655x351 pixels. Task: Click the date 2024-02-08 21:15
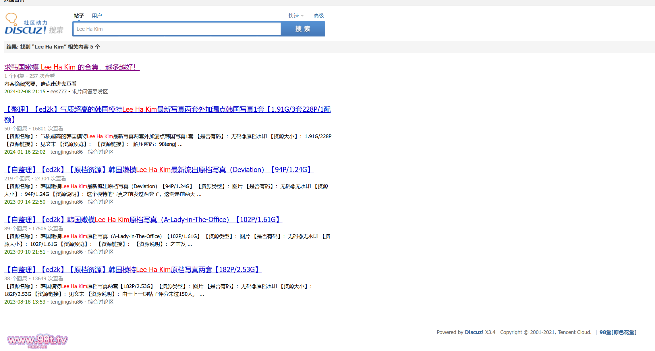(x=25, y=91)
